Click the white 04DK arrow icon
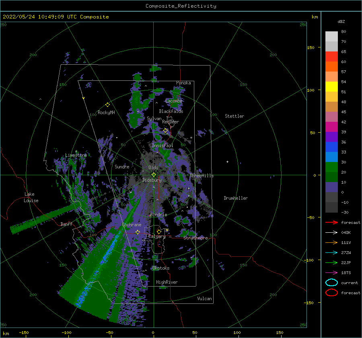Image resolution: width=362 pixels, height=338 pixels. pyautogui.click(x=331, y=232)
